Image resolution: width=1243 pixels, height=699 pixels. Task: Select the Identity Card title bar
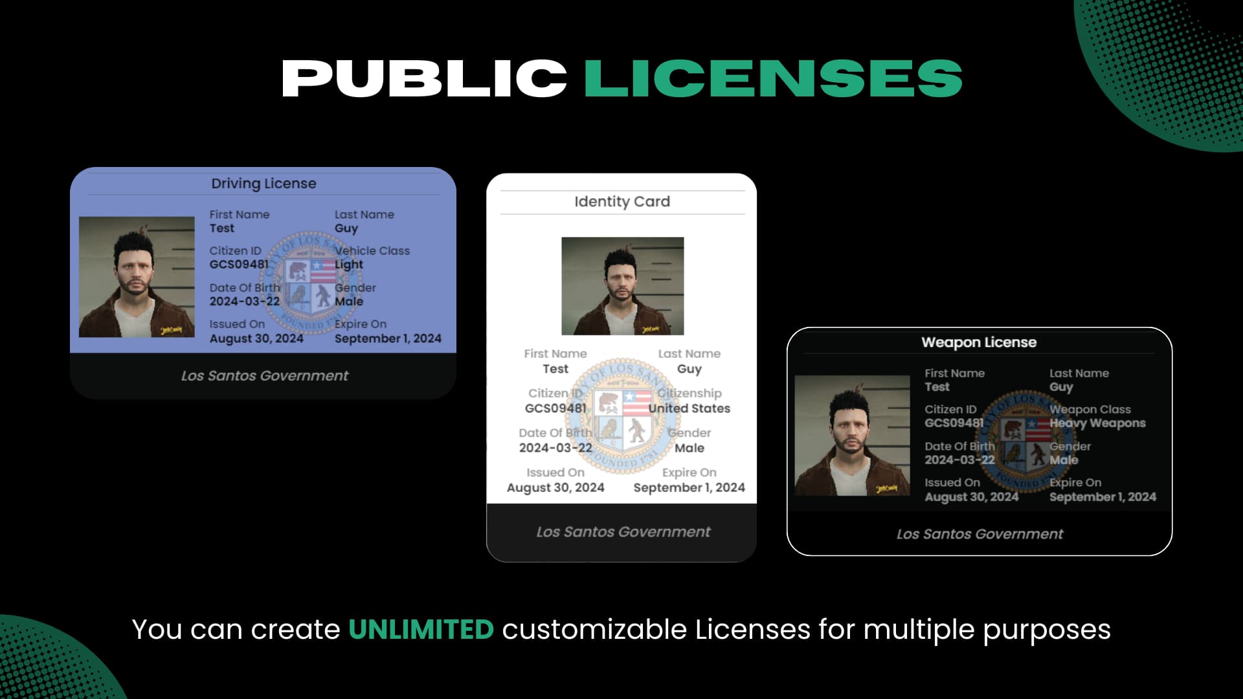pyautogui.click(x=621, y=201)
